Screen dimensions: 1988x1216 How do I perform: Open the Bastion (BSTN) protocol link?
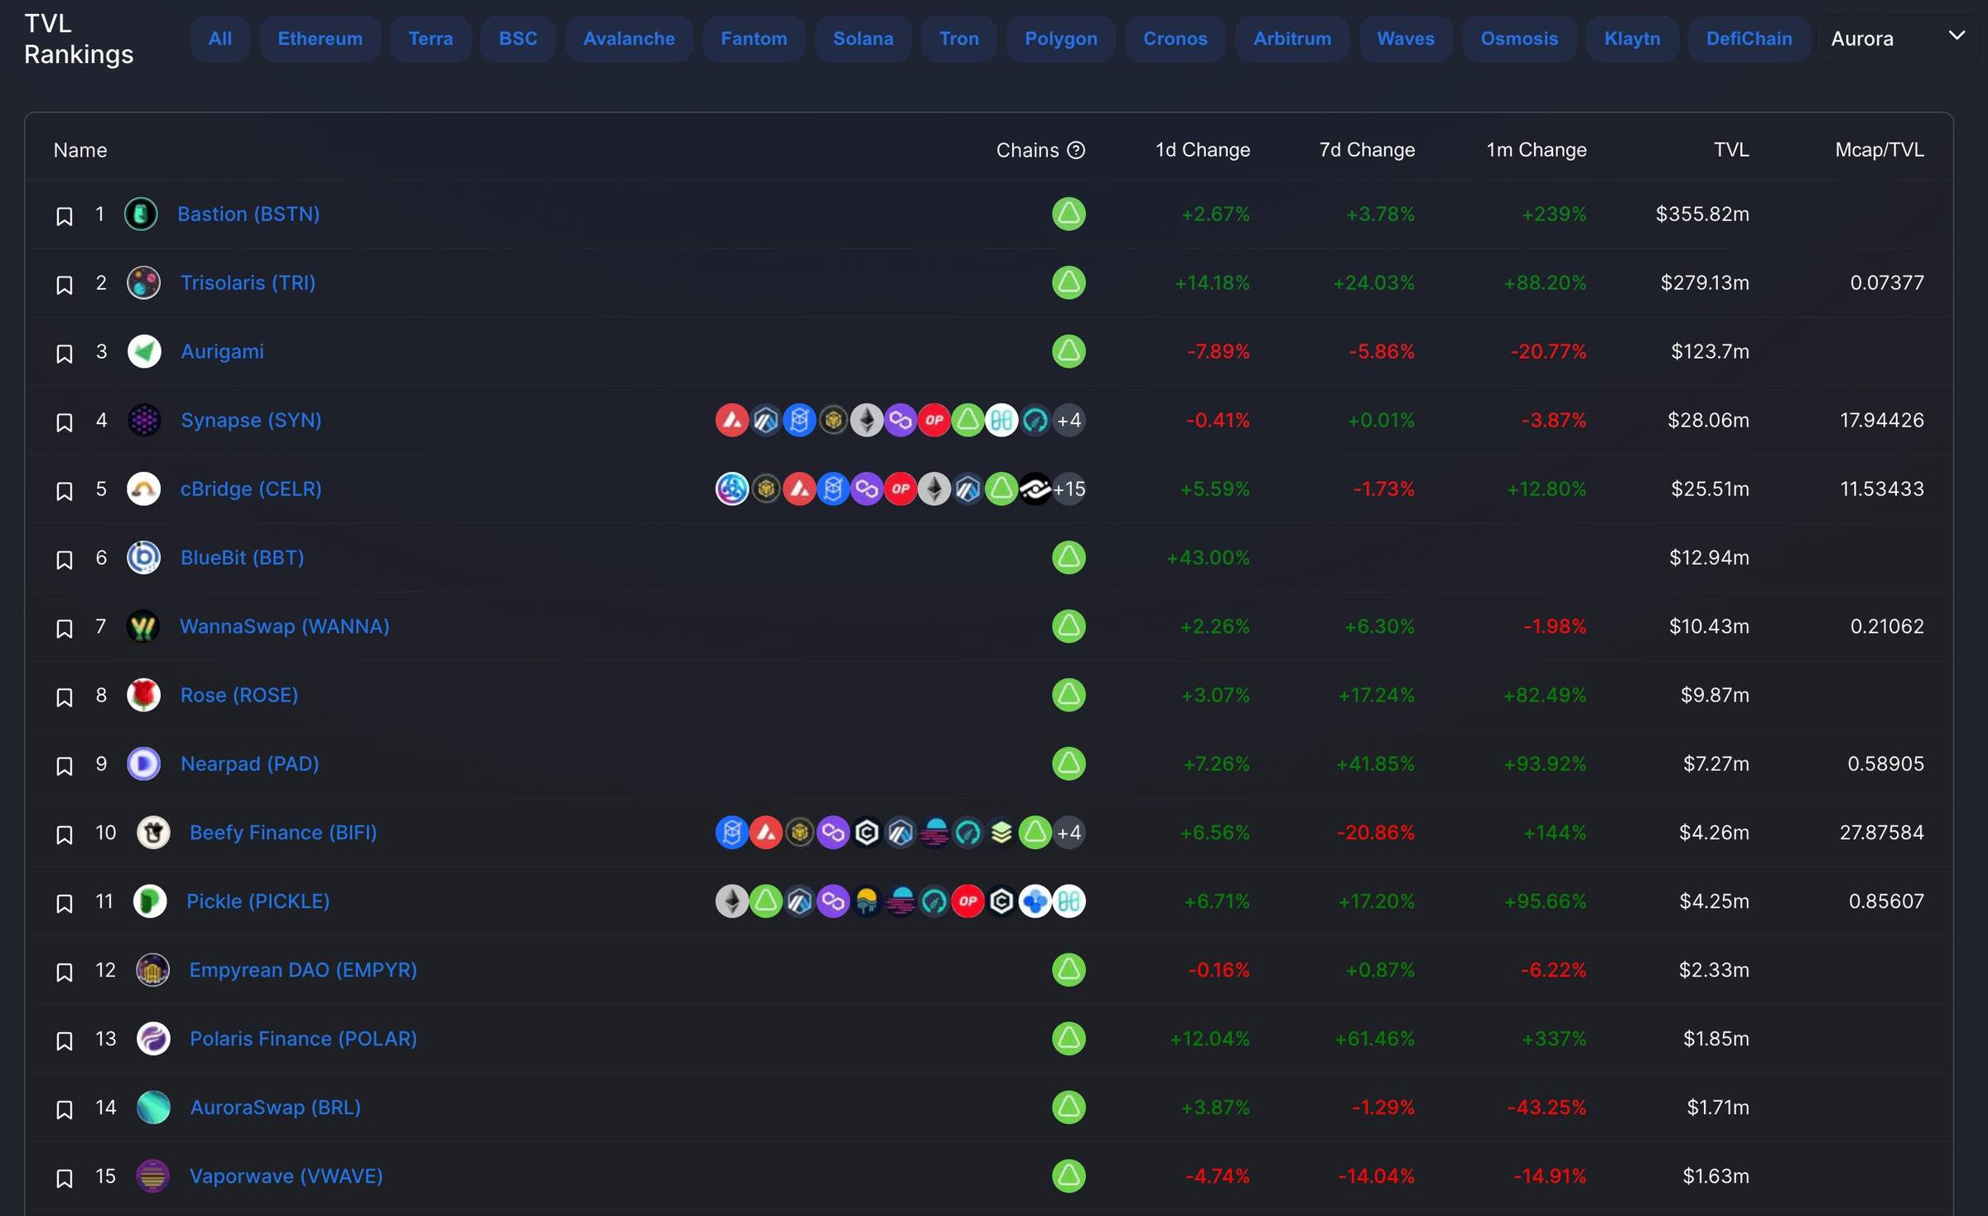(248, 214)
